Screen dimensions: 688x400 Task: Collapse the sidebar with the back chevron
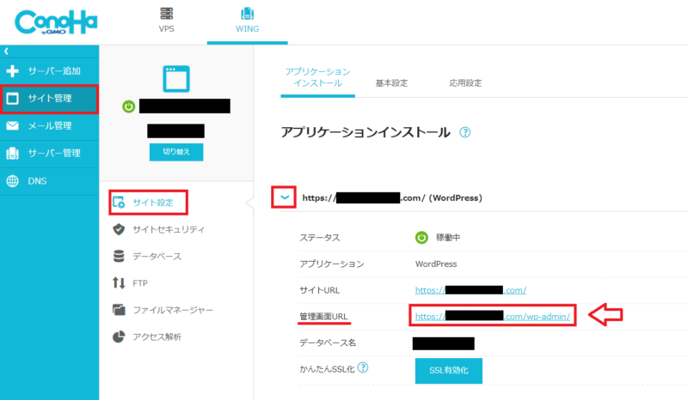[x=6, y=52]
